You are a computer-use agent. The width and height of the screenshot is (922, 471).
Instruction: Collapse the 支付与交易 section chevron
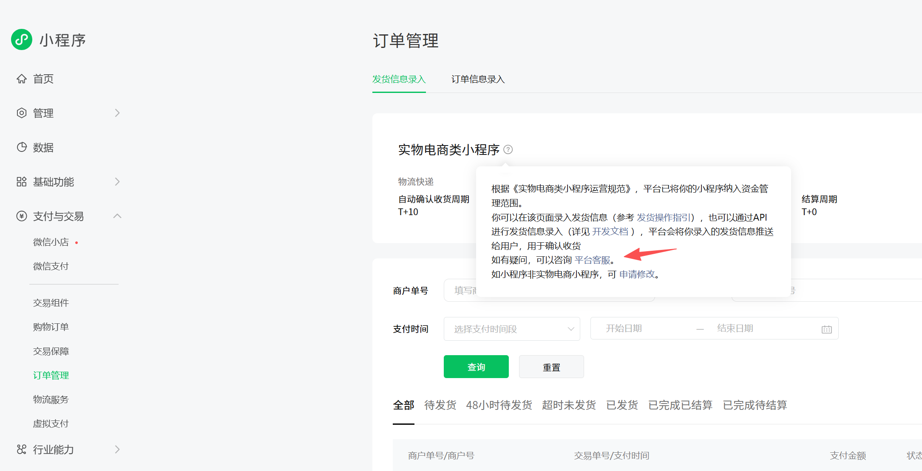[x=117, y=216]
